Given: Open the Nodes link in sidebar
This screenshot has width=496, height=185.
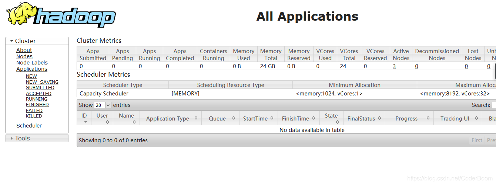Looking at the screenshot, I should pyautogui.click(x=24, y=56).
